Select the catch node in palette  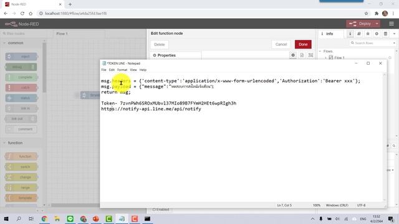pos(21,88)
